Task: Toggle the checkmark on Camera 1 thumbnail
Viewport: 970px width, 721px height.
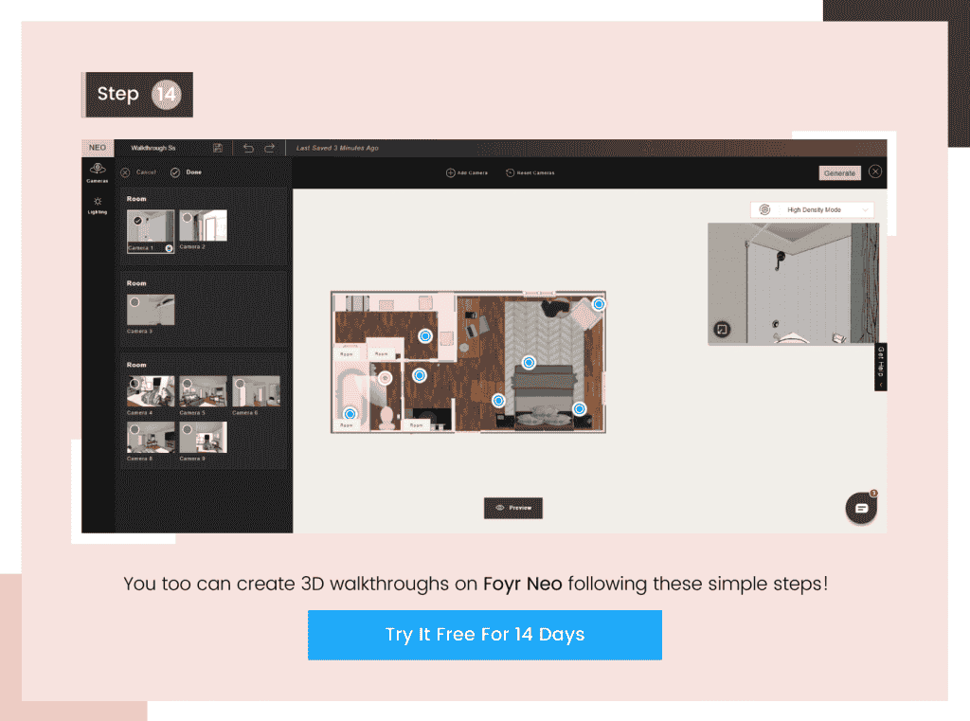Action: coord(135,223)
